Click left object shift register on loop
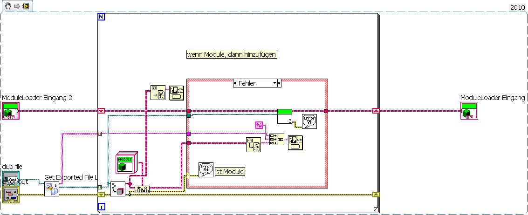 101,111
